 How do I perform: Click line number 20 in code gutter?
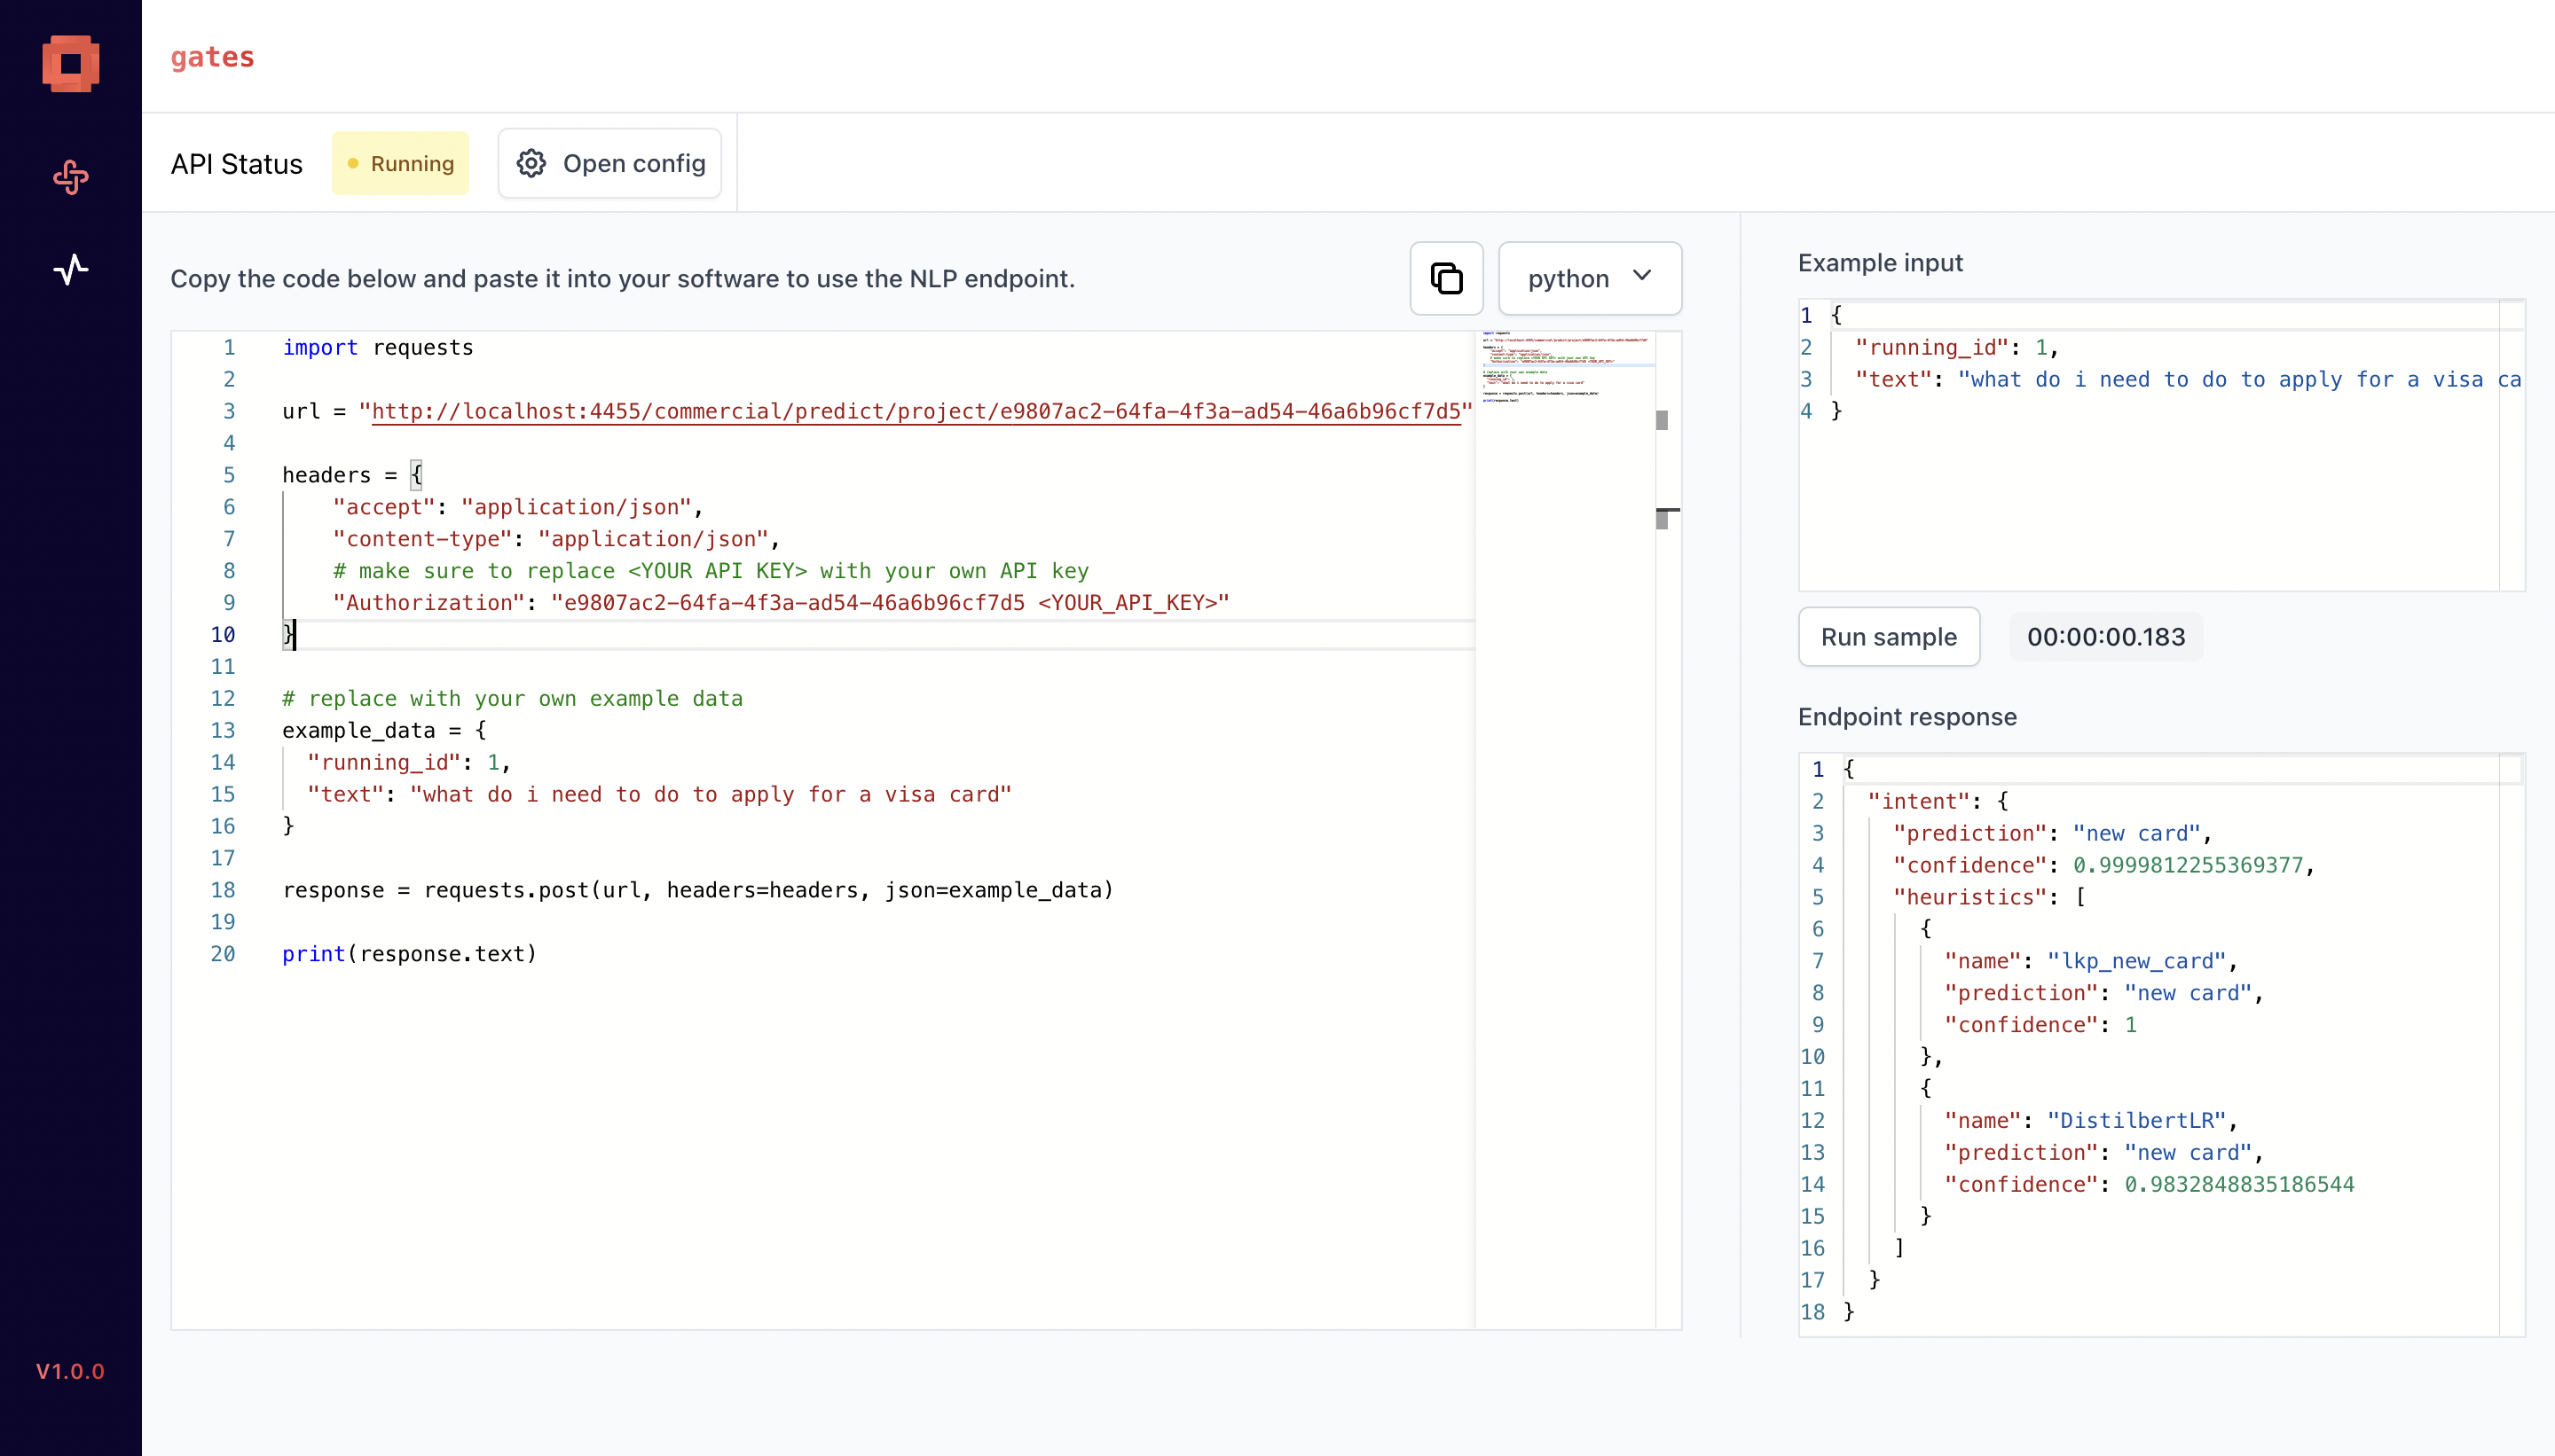(223, 954)
